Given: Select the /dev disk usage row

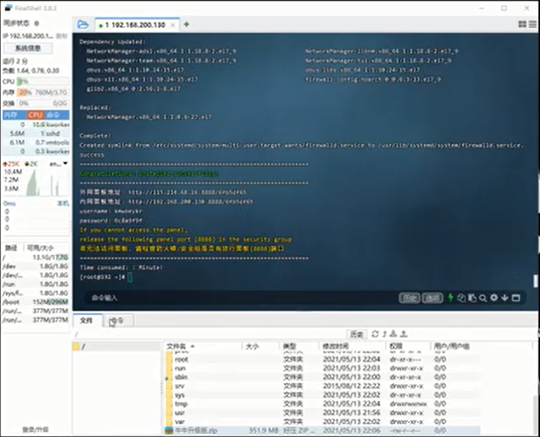Looking at the screenshot, I should [x=35, y=266].
